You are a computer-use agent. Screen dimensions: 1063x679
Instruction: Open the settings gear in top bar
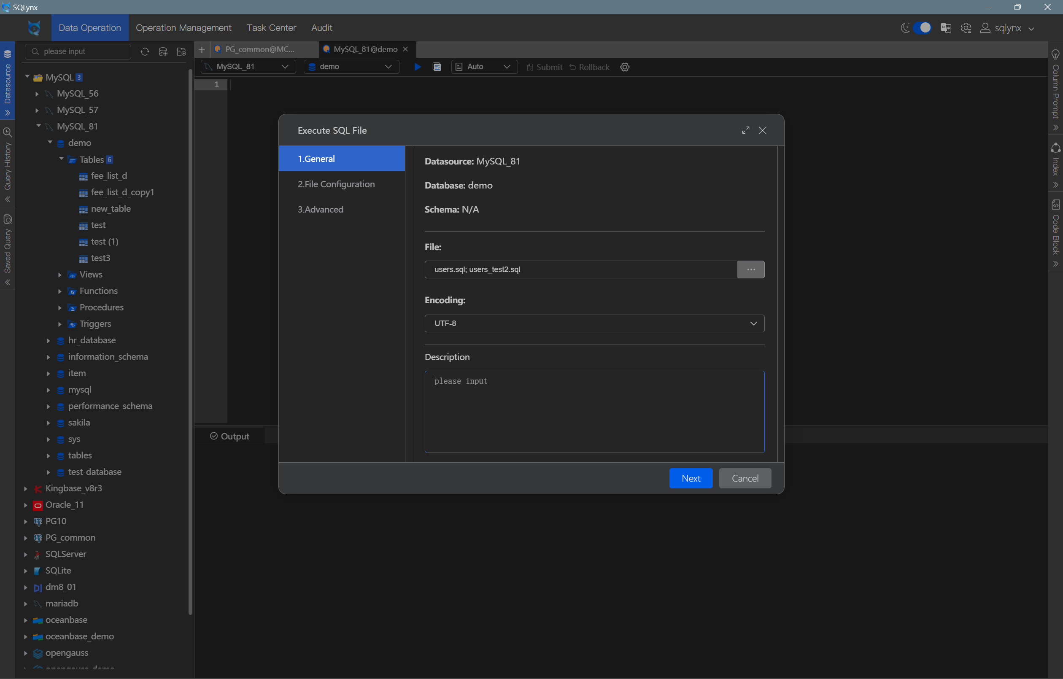pyautogui.click(x=966, y=28)
